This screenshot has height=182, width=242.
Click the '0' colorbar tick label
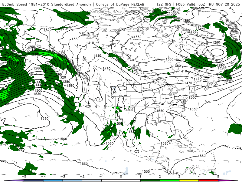(121, 177)
